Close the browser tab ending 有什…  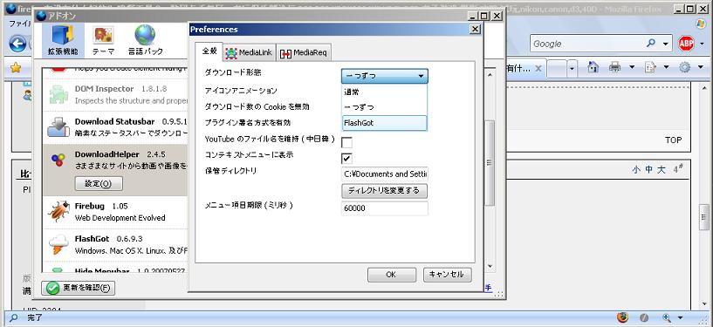click(x=538, y=69)
